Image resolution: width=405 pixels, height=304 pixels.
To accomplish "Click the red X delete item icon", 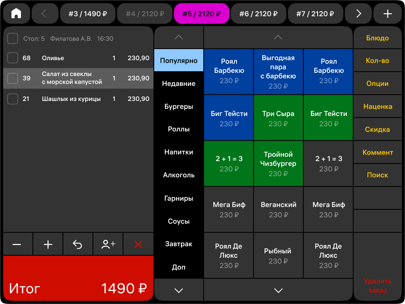I will coord(138,244).
